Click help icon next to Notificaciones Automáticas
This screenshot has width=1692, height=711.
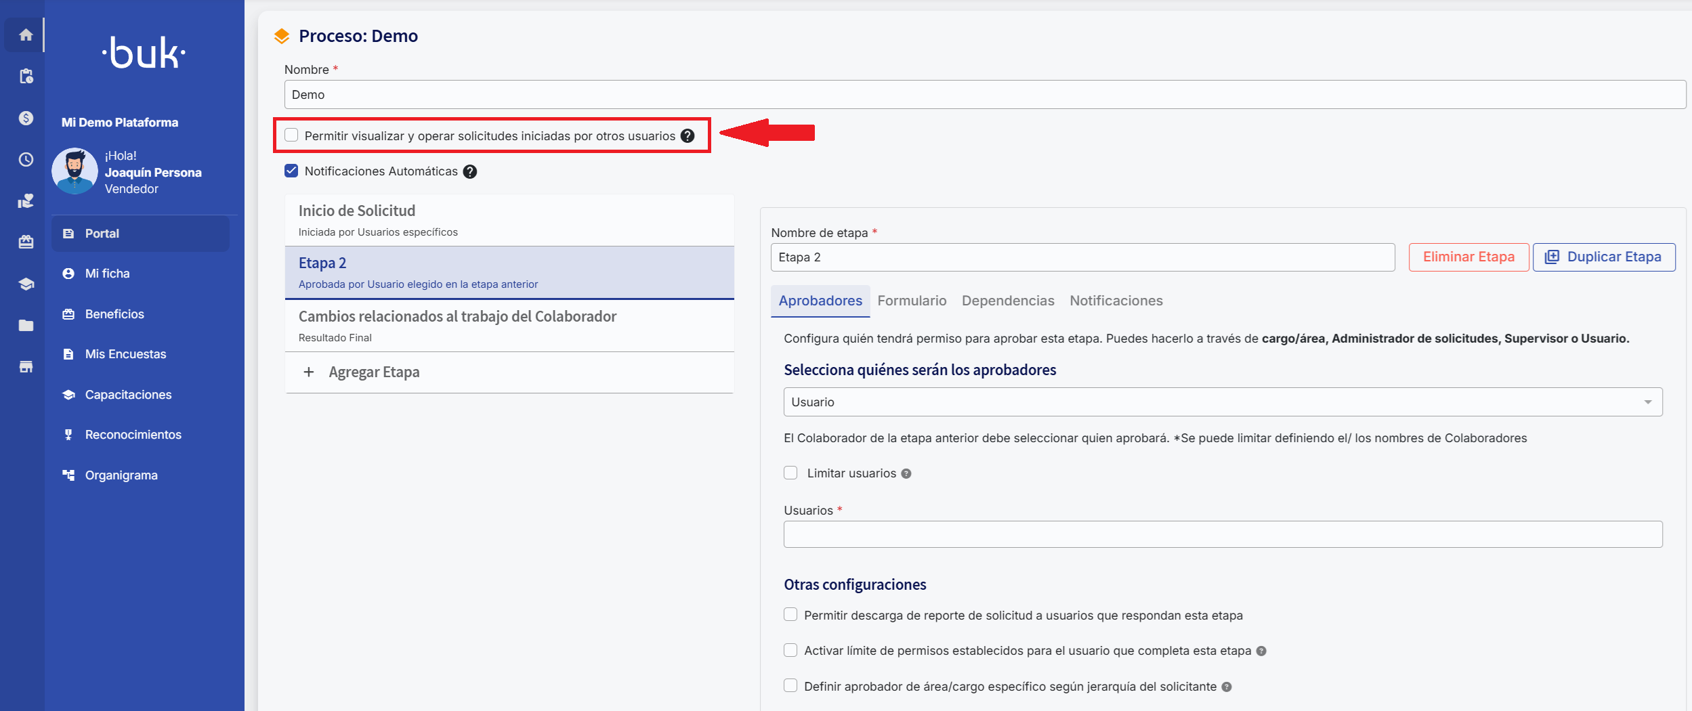click(470, 172)
